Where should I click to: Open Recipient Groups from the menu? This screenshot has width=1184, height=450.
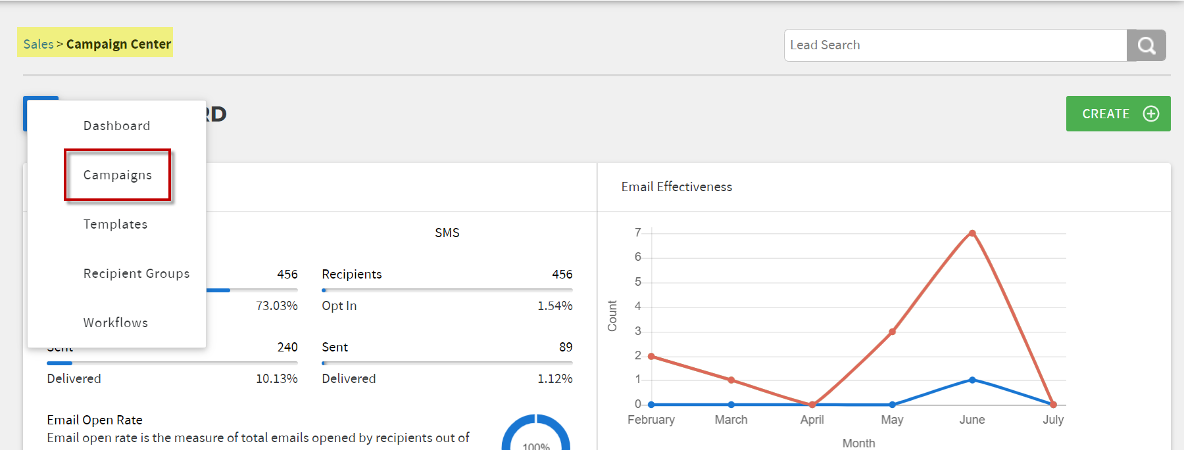(x=136, y=273)
